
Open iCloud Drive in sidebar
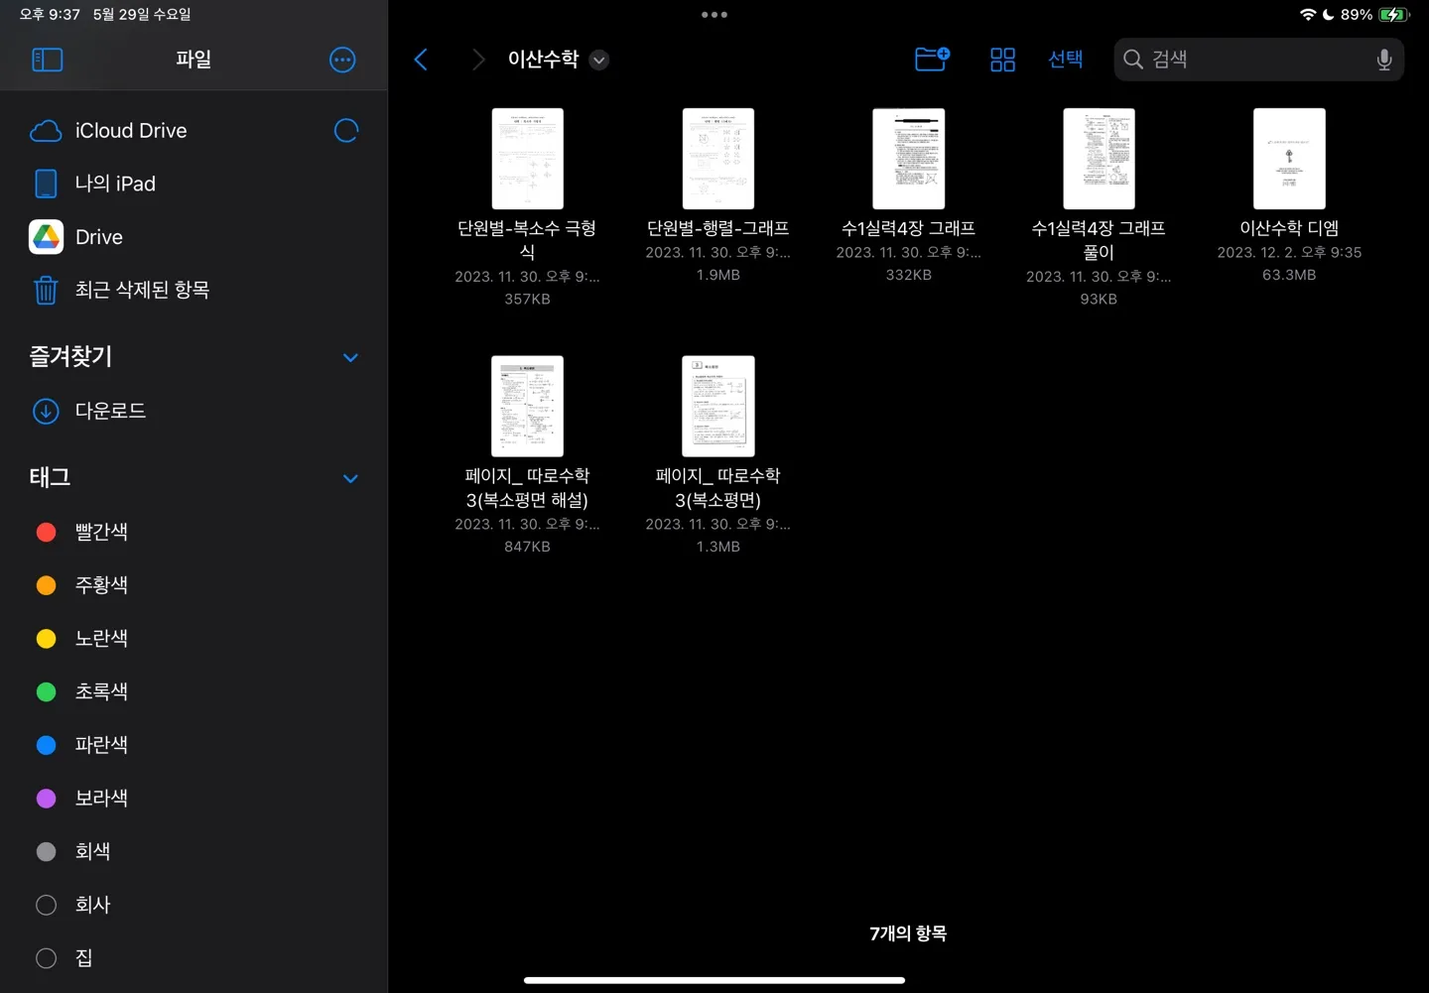click(x=131, y=131)
